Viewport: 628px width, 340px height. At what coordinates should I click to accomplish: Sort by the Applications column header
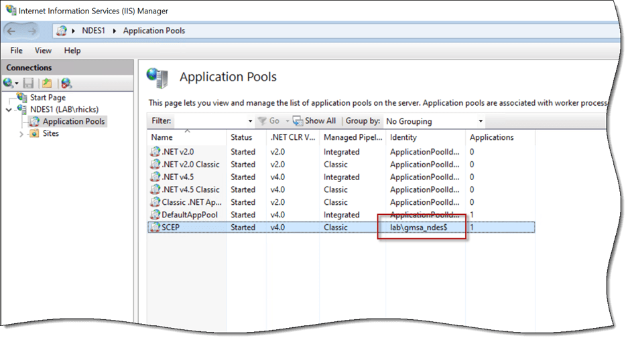[491, 137]
